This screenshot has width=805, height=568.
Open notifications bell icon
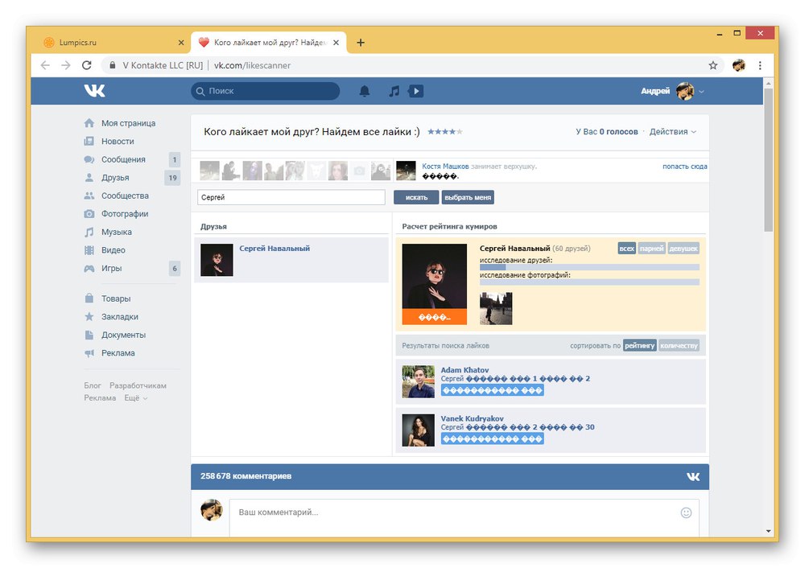[365, 92]
